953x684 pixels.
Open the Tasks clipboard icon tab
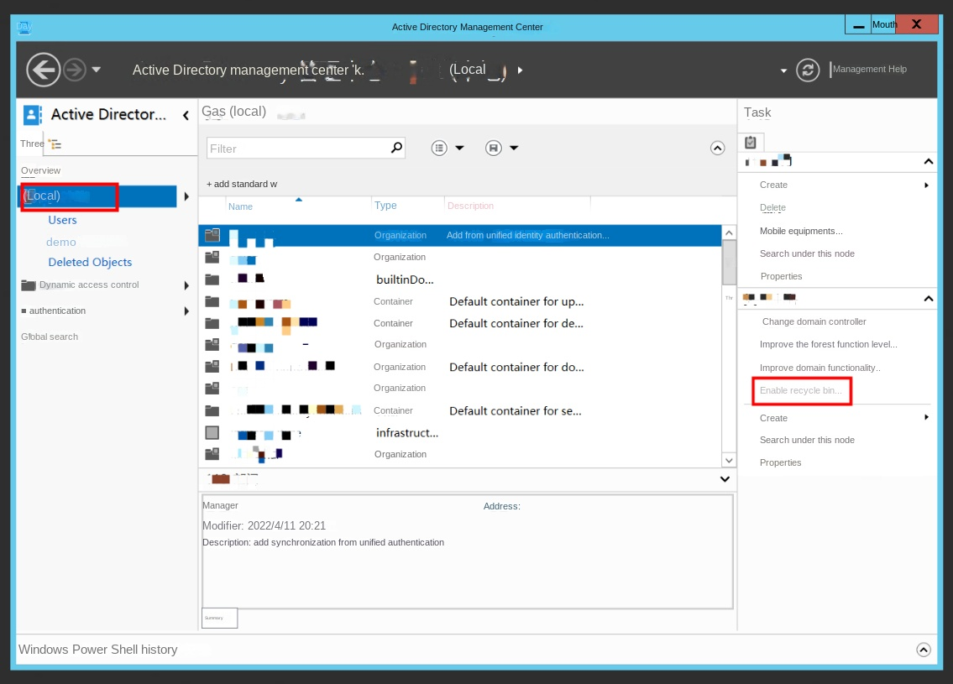(751, 142)
